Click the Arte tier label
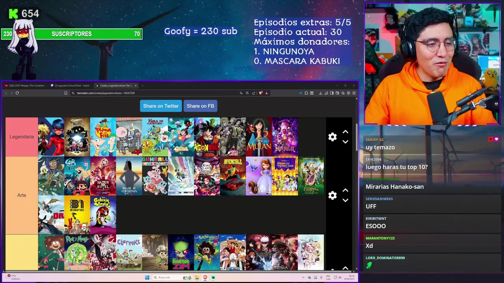Viewport: 504px width, 283px height. coord(22,195)
